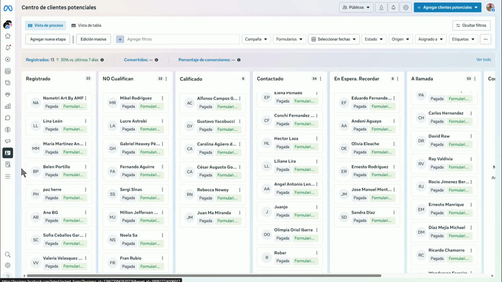
Task: Open the Estado filter dropdown
Action: point(374,39)
